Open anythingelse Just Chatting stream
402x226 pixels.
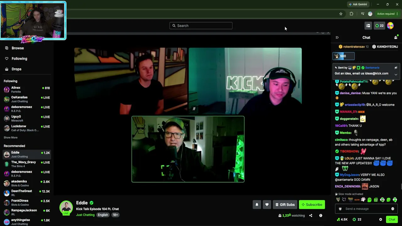click(27, 222)
